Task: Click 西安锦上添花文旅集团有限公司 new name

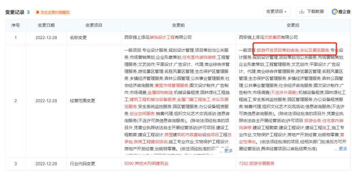Action: [268, 38]
